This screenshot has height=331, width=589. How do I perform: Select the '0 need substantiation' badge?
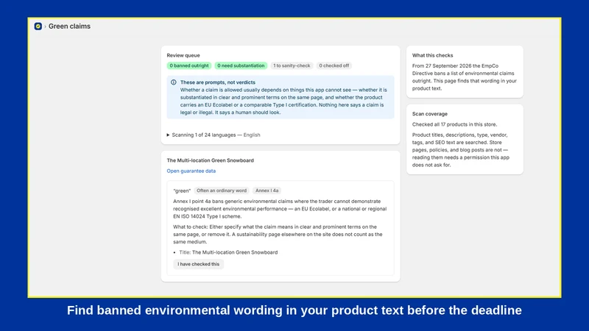coord(241,65)
